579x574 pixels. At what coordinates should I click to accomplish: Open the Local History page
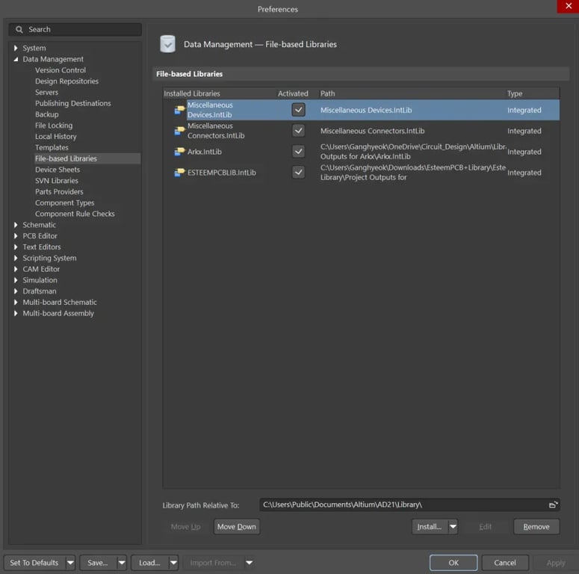click(56, 137)
